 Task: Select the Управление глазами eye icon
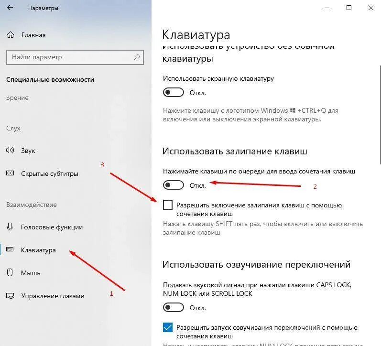point(10,296)
